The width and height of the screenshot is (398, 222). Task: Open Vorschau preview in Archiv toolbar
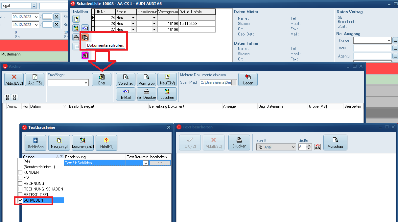click(126, 79)
